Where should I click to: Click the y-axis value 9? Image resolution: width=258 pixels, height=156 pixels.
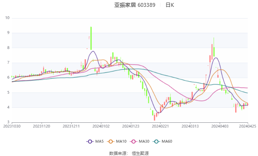click(8, 33)
